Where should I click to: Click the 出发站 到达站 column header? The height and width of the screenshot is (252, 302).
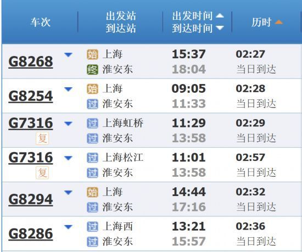pos(121,22)
